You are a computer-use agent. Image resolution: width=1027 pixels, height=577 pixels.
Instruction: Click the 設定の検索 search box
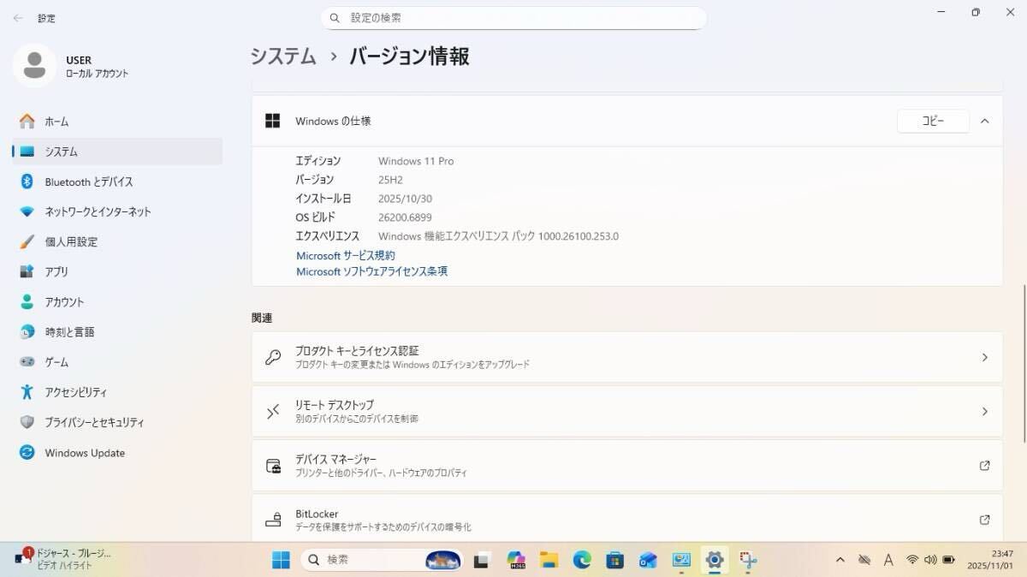(513, 18)
